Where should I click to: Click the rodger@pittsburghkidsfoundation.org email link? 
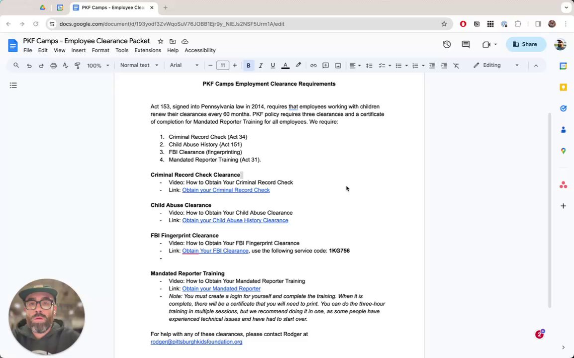pyautogui.click(x=196, y=342)
